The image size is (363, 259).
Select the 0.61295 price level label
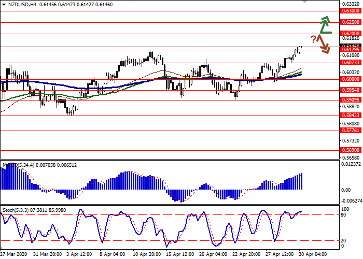point(351,50)
